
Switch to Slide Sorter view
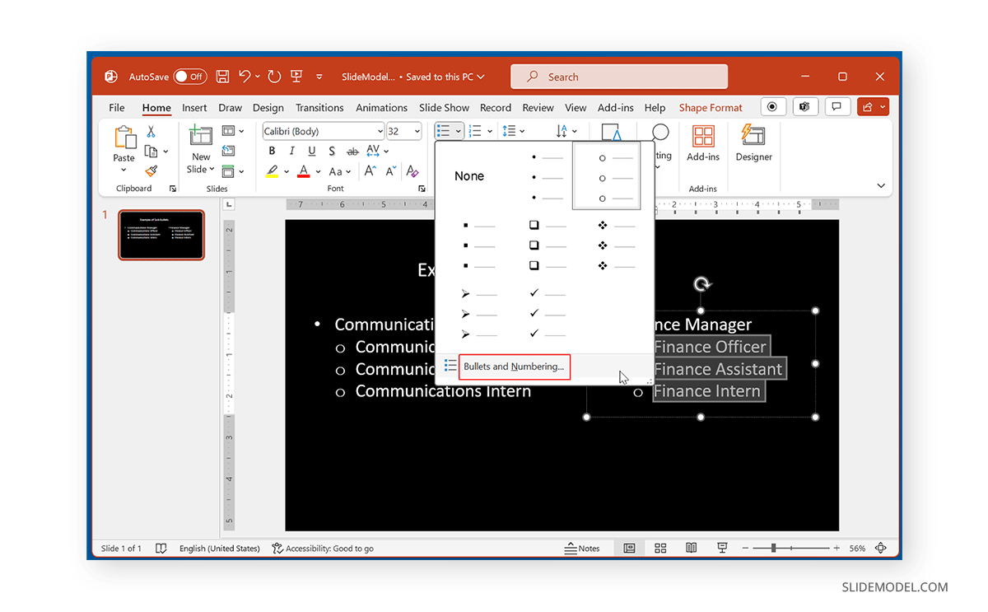click(x=660, y=548)
